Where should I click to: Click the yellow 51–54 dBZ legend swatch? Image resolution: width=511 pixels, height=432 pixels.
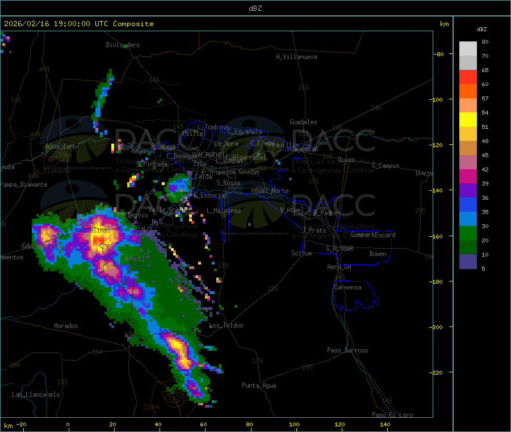[x=468, y=120]
